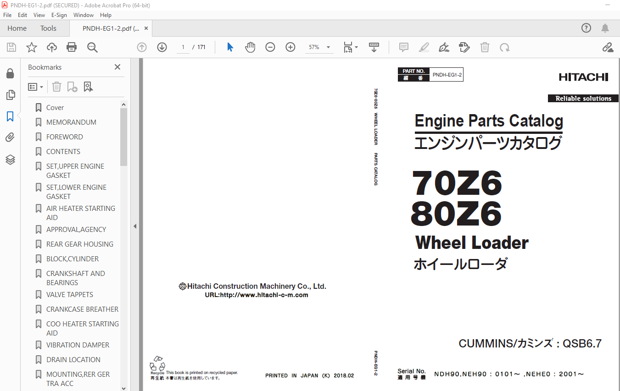This screenshot has height=391, width=620.
Task: Select the MEMORANDUM bookmark
Action: click(x=71, y=122)
